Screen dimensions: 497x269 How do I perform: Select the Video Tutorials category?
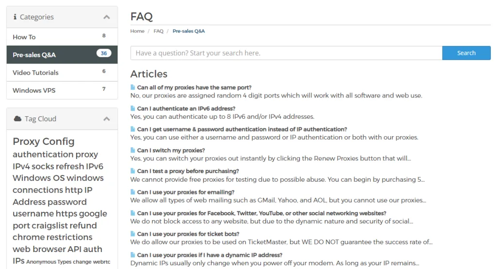click(x=35, y=73)
